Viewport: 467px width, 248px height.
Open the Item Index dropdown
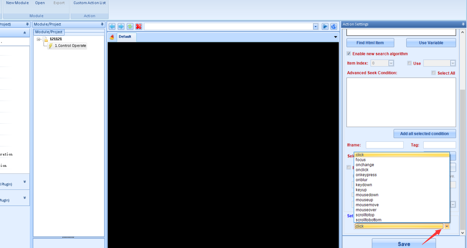click(391, 63)
